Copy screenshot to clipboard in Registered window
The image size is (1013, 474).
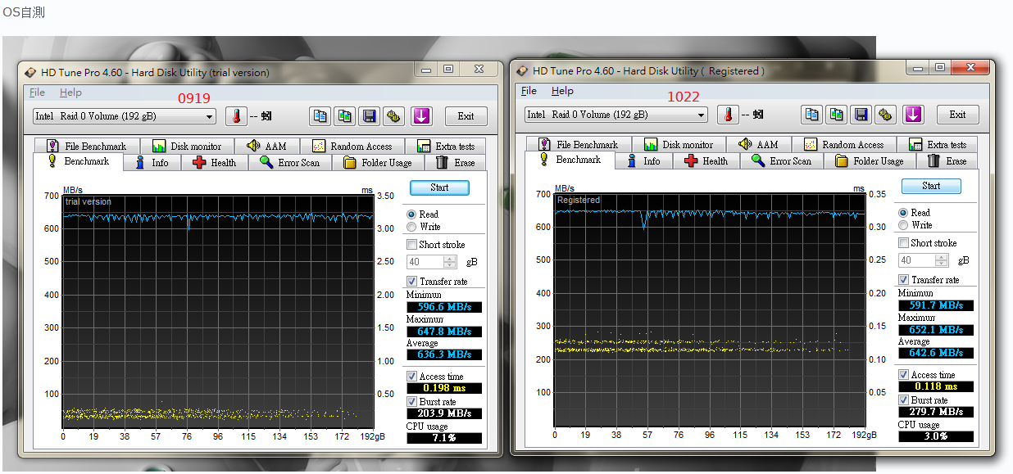click(x=837, y=115)
